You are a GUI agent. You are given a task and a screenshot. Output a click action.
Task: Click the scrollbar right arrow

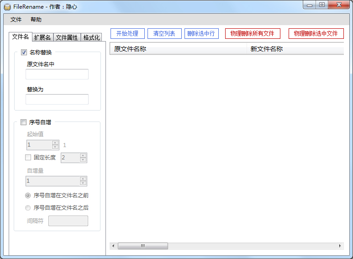(x=340, y=246)
